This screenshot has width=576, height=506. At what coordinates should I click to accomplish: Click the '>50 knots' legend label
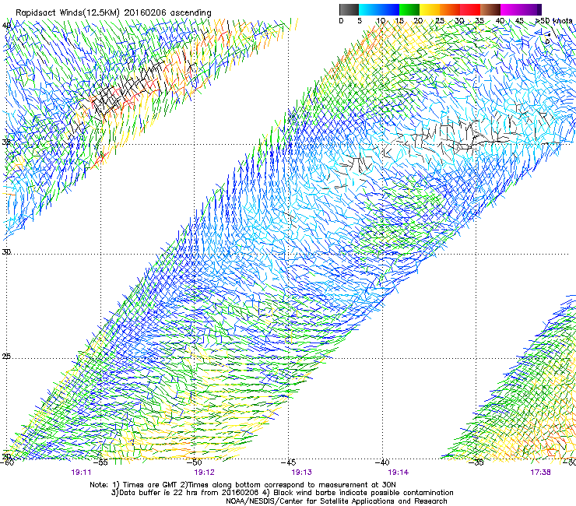point(554,21)
